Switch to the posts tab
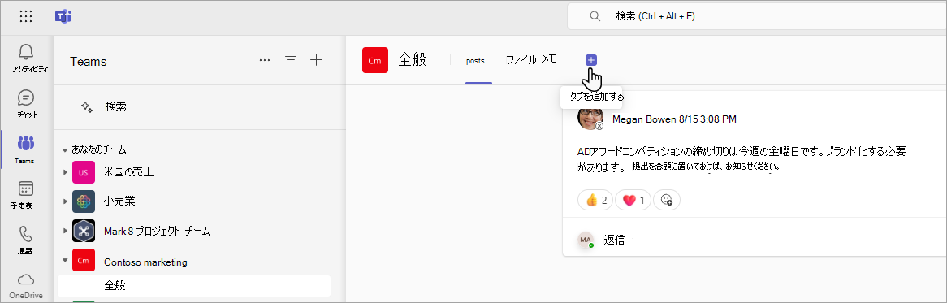Screen dimensions: 947x303 (475, 60)
